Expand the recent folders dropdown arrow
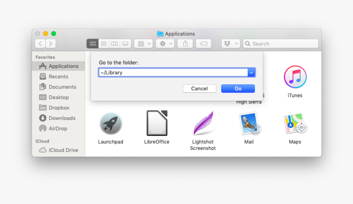This screenshot has height=204, width=353. coord(251,73)
